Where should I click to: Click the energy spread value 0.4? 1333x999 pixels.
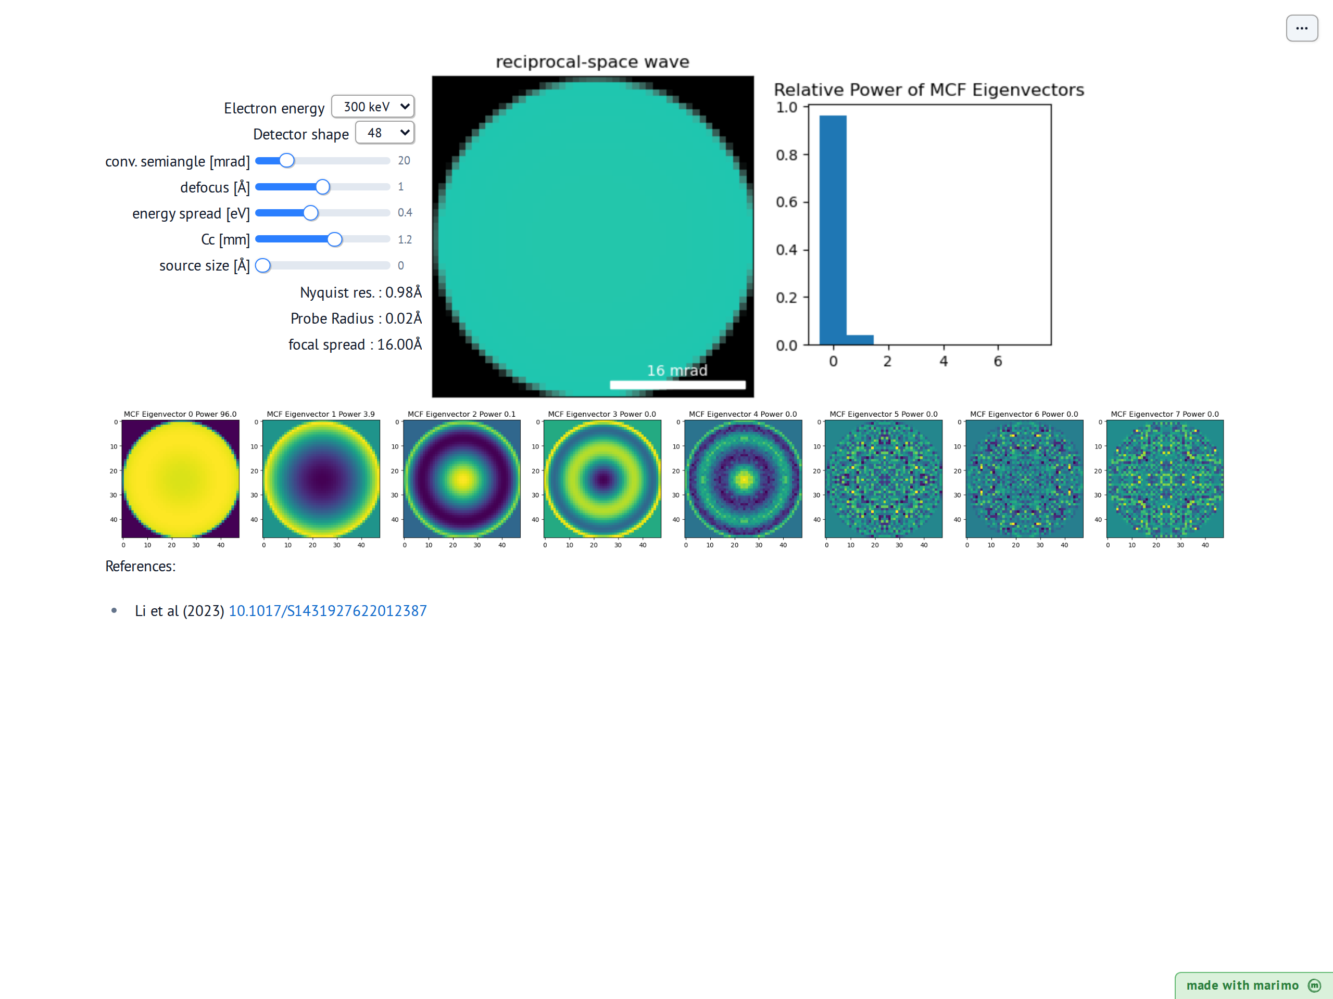pos(405,213)
